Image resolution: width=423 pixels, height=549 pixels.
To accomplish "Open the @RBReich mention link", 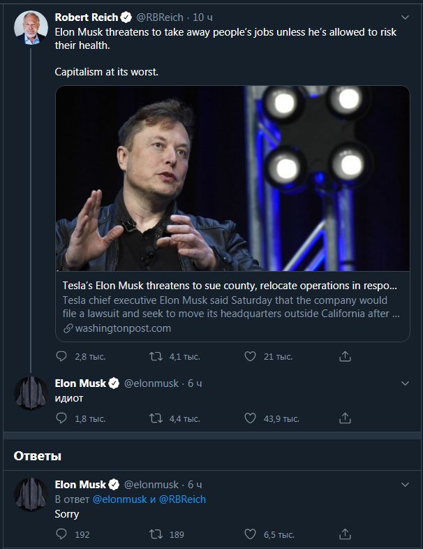I will coord(182,499).
